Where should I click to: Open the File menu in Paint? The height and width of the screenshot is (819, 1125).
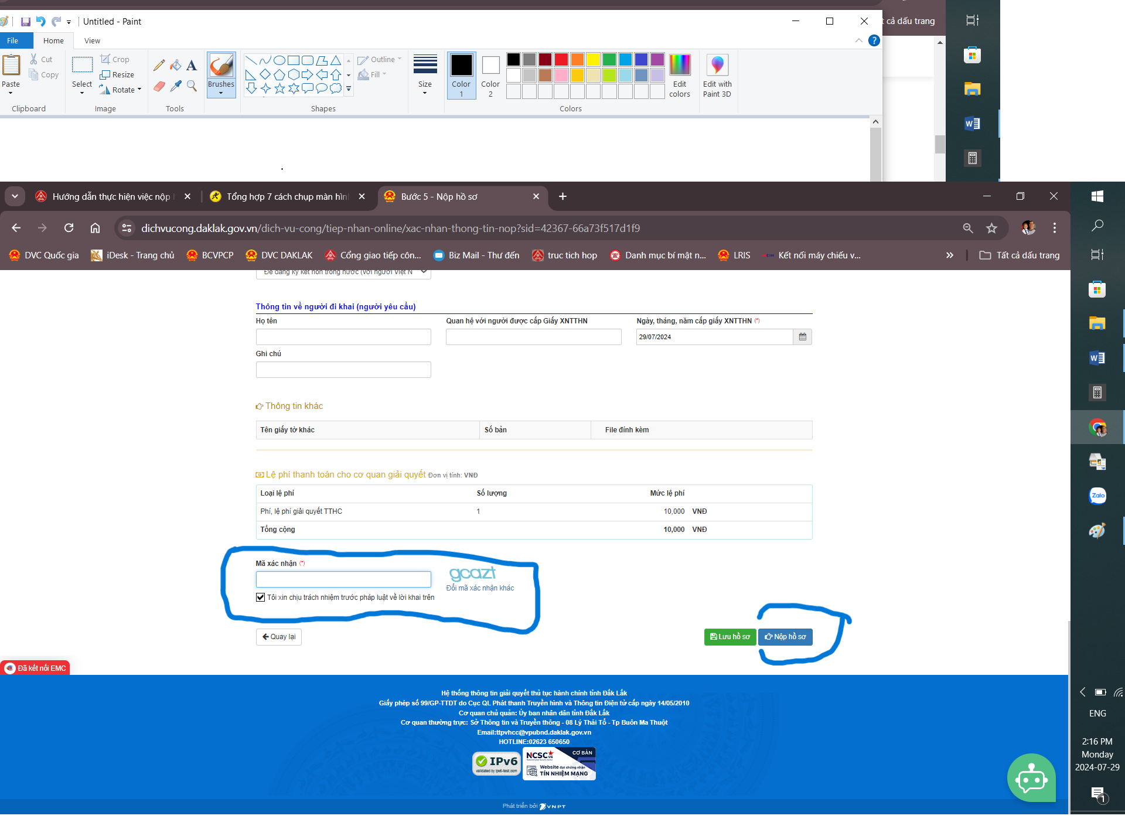[x=13, y=40]
